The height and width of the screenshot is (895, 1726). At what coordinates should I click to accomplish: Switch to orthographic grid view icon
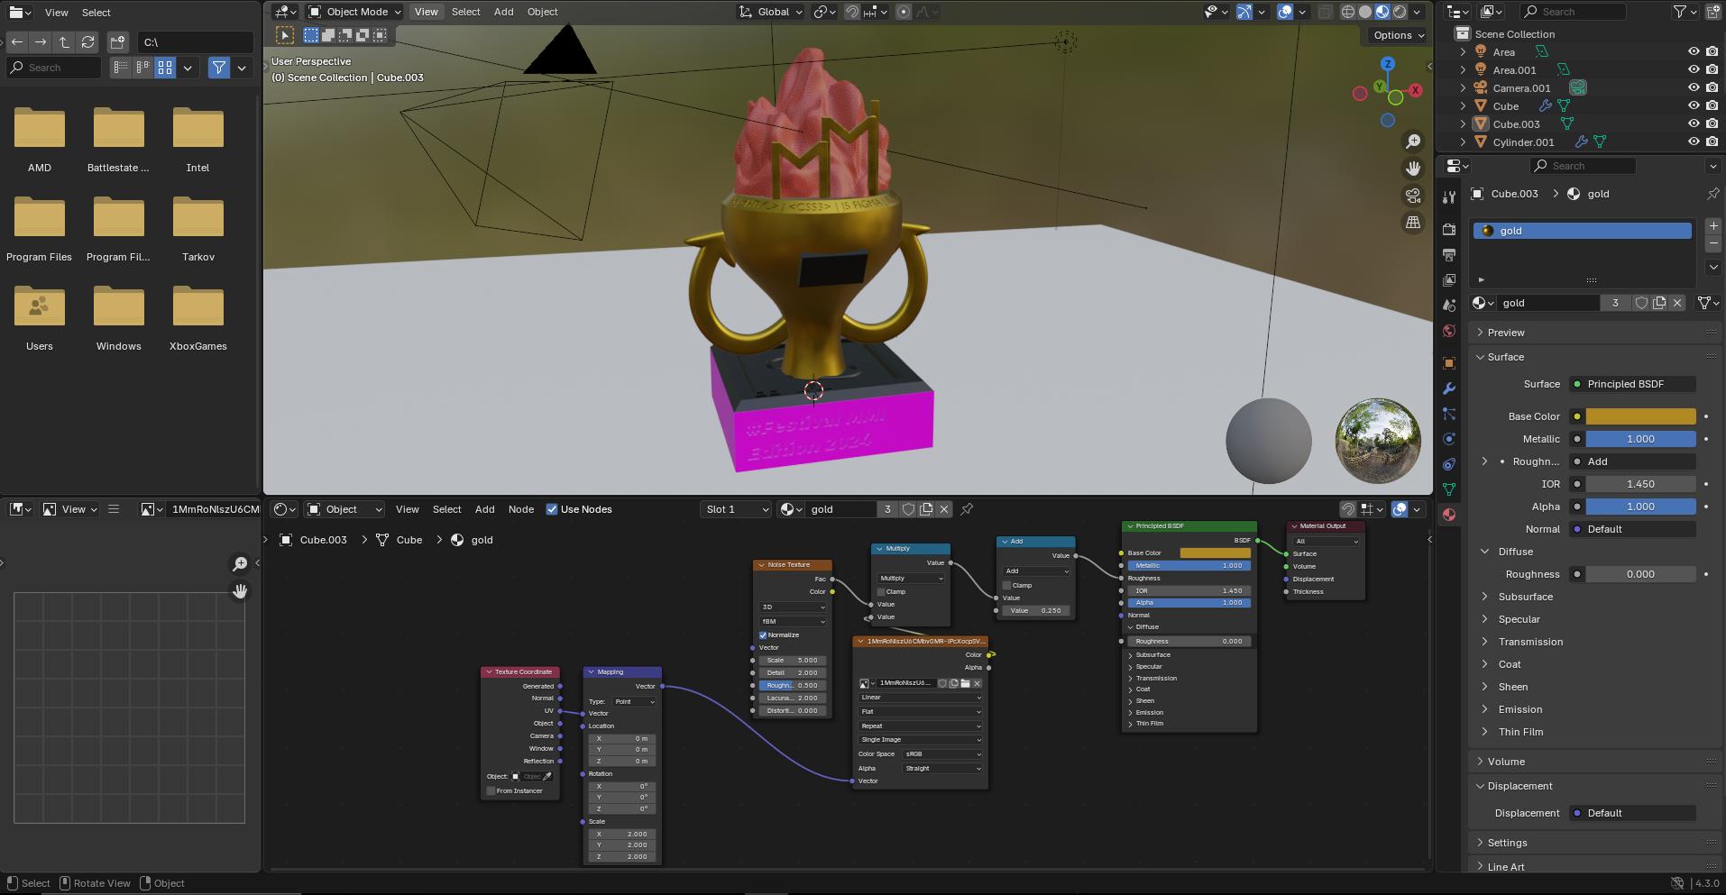[1413, 223]
